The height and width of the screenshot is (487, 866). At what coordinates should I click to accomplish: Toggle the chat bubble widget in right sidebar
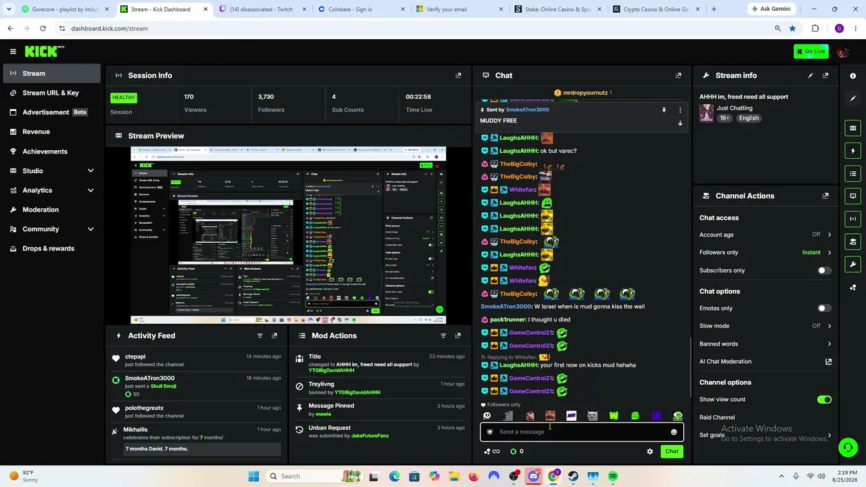click(853, 196)
